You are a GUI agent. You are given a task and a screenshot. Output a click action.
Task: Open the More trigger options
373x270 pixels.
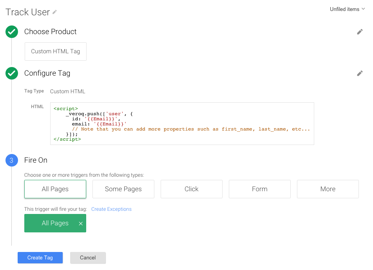[x=328, y=189]
